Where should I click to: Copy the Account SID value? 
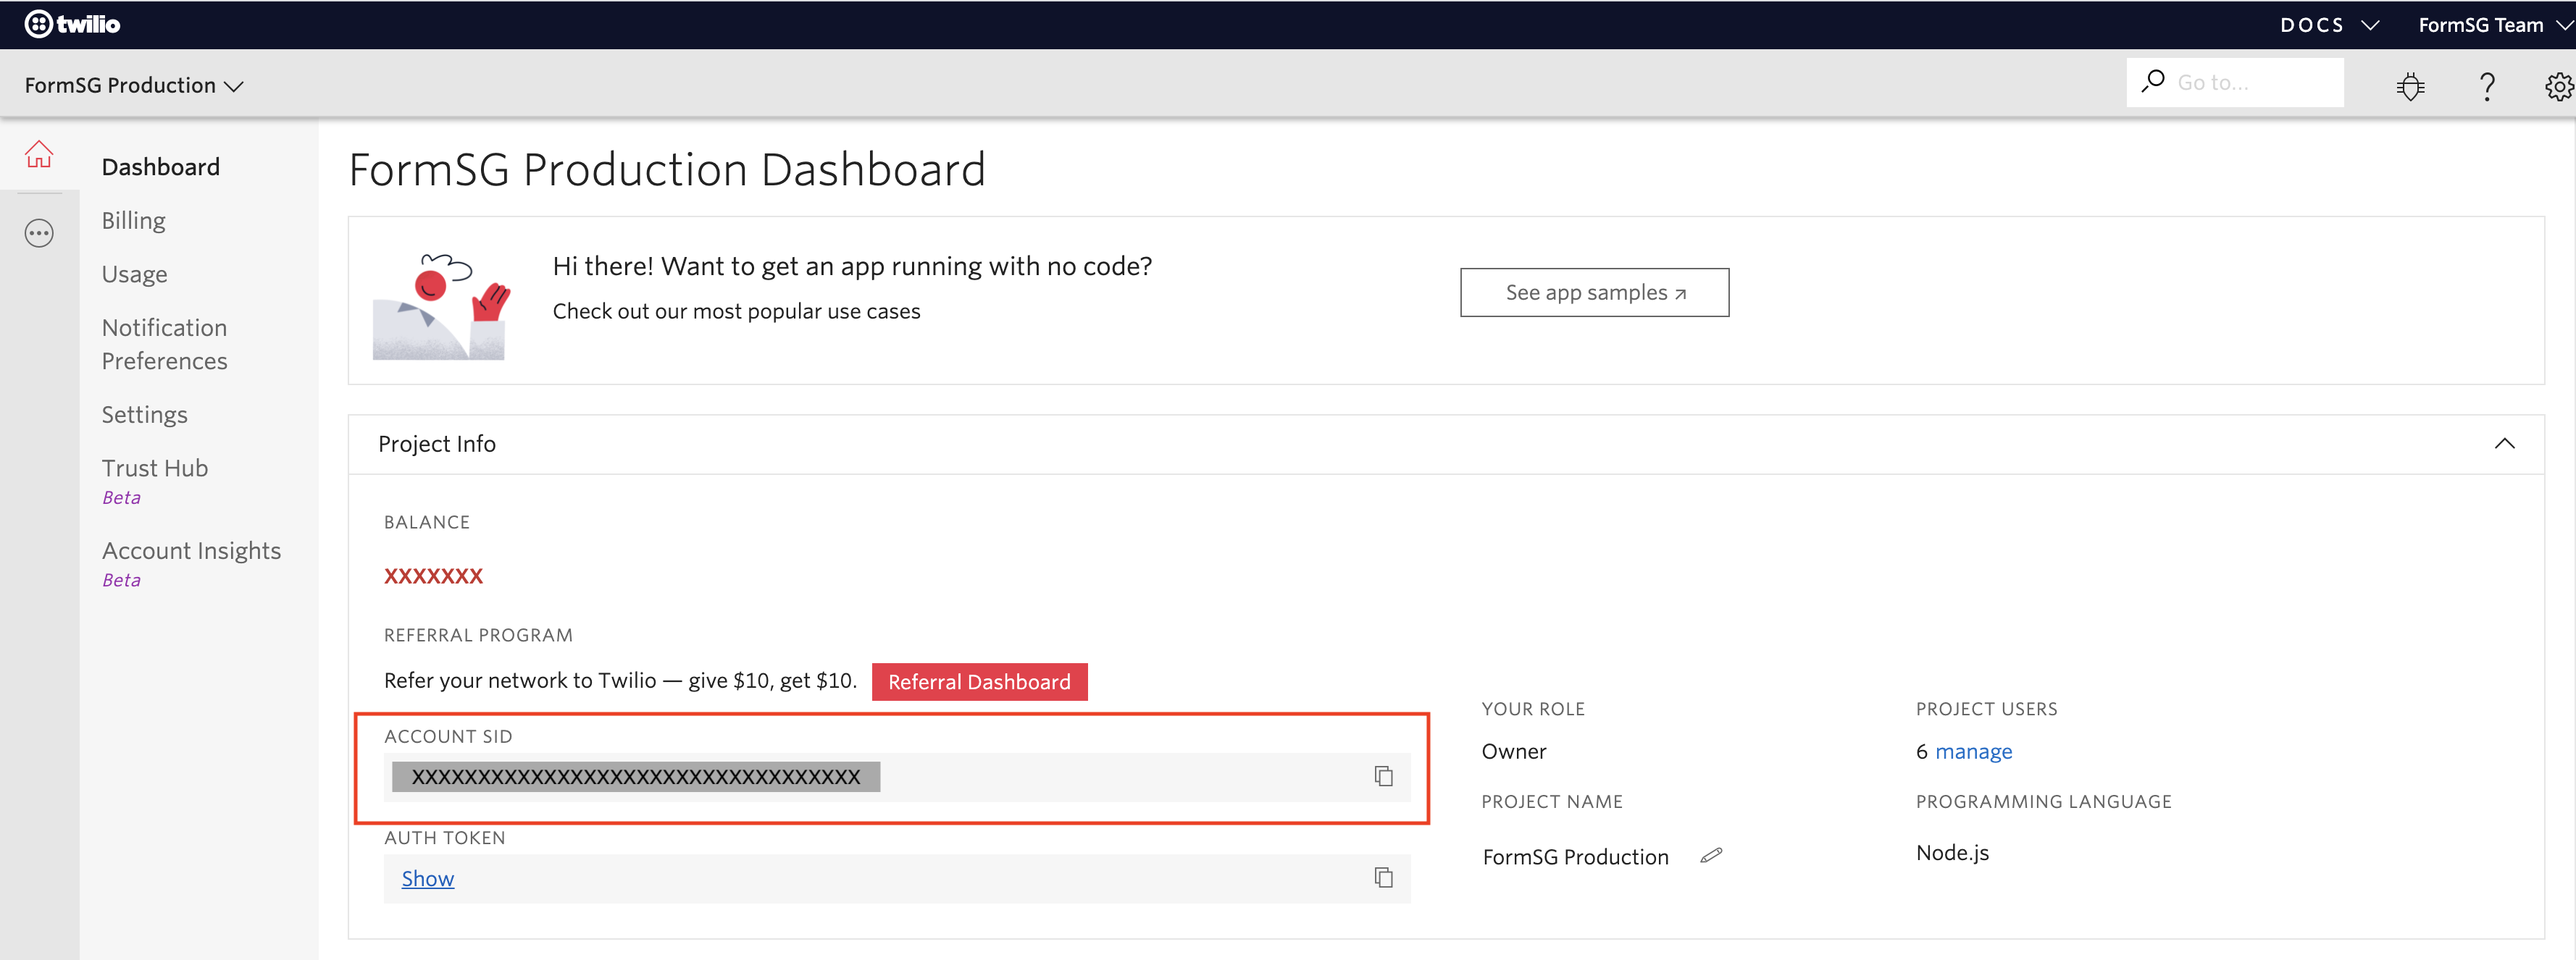click(x=1383, y=776)
